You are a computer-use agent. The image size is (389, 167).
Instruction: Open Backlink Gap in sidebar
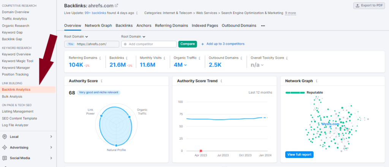click(x=12, y=39)
